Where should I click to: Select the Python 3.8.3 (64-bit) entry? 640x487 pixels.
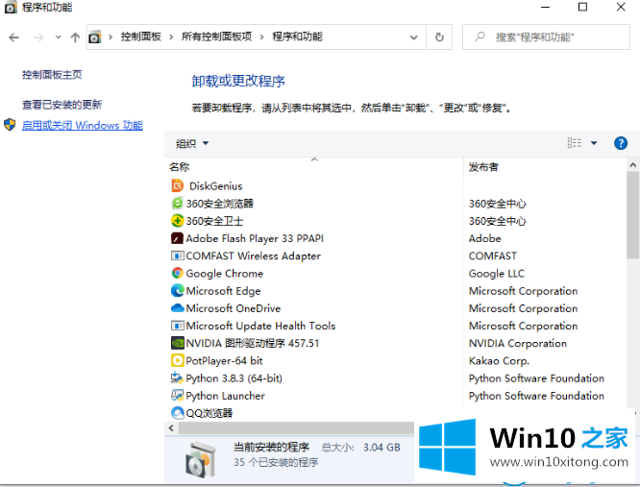pyautogui.click(x=234, y=378)
